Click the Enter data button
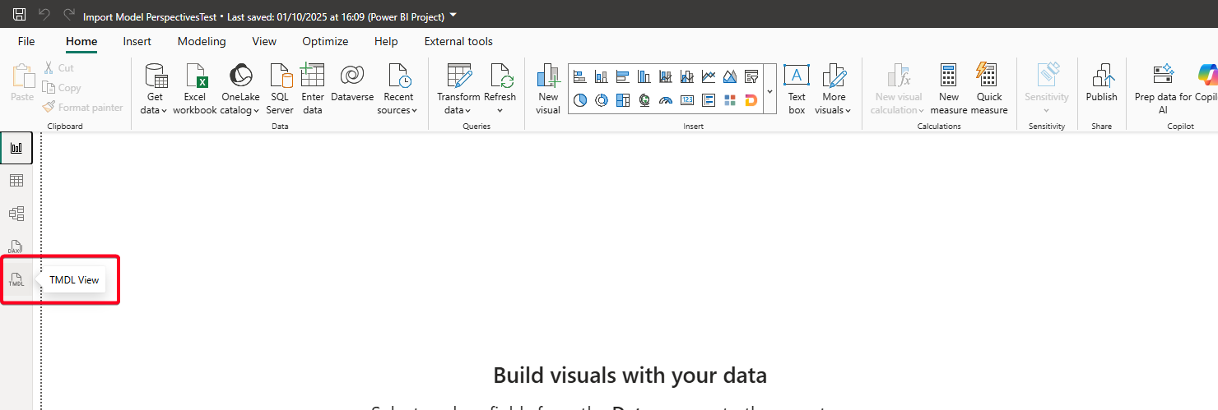The height and width of the screenshot is (410, 1218). click(x=313, y=89)
